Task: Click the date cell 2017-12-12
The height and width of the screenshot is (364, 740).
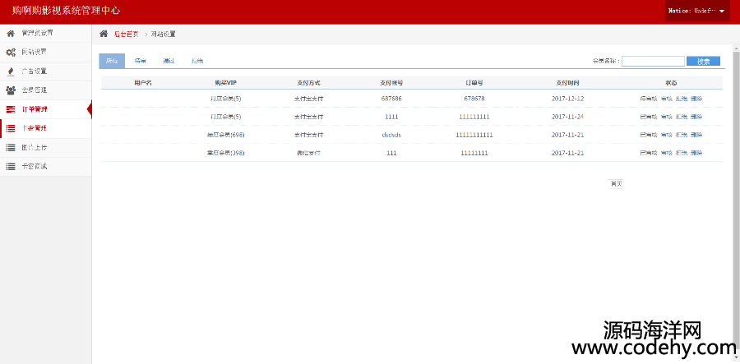Action: (x=567, y=99)
